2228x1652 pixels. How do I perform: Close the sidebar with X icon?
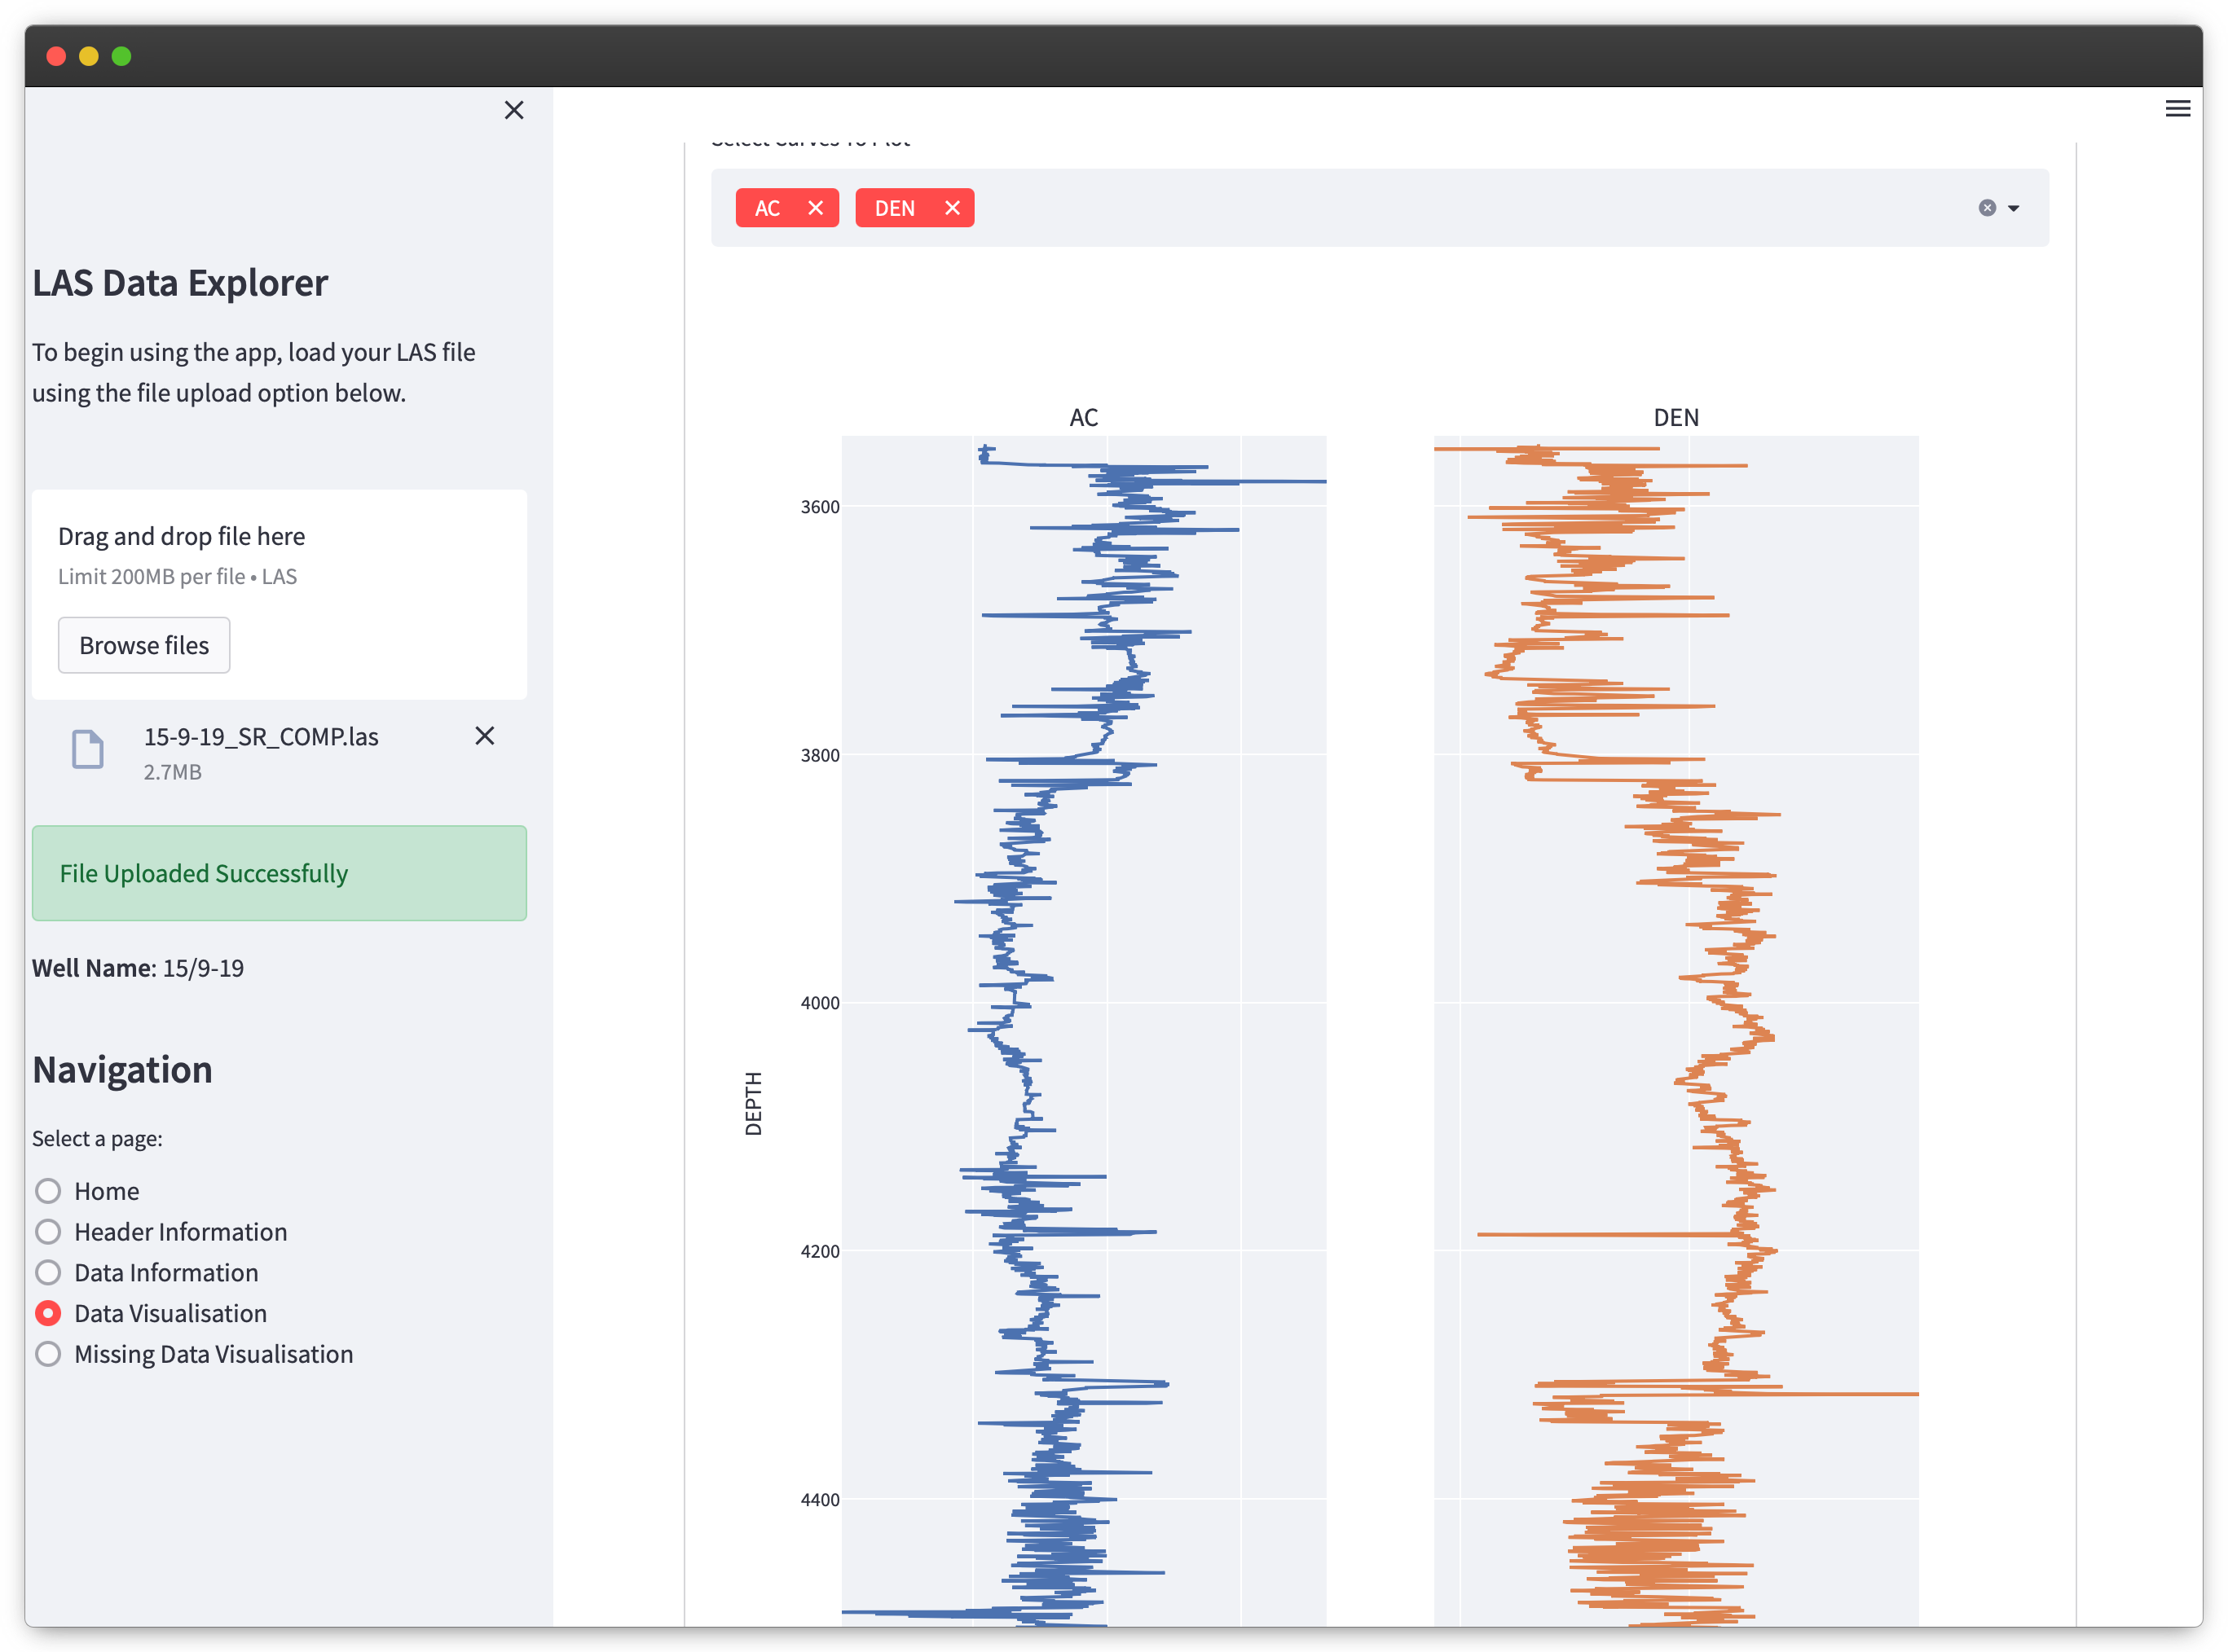pos(513,110)
